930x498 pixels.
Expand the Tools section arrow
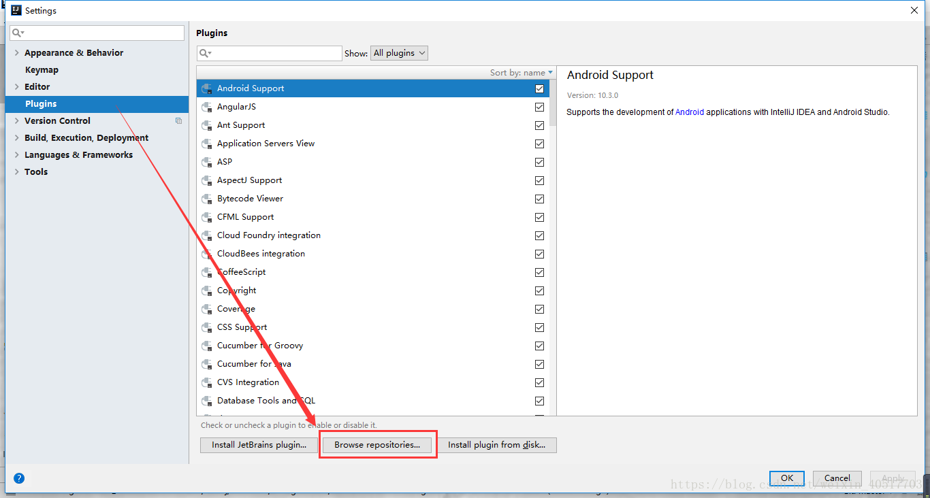[17, 171]
